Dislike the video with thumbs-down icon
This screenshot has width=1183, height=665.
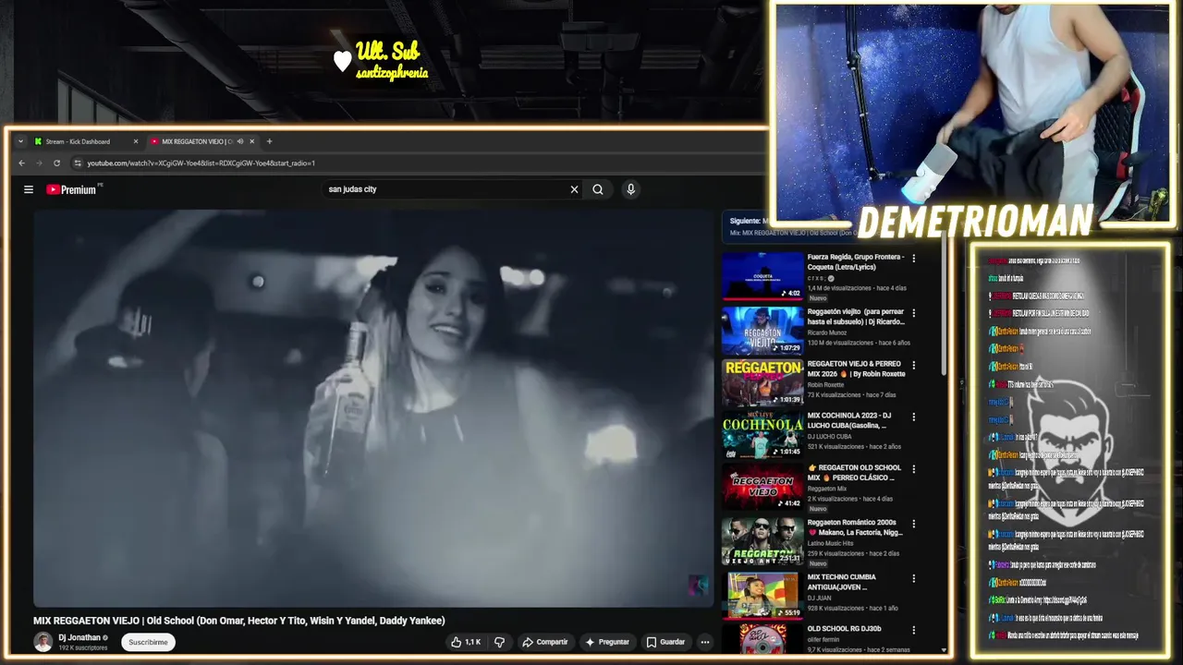[x=499, y=642]
